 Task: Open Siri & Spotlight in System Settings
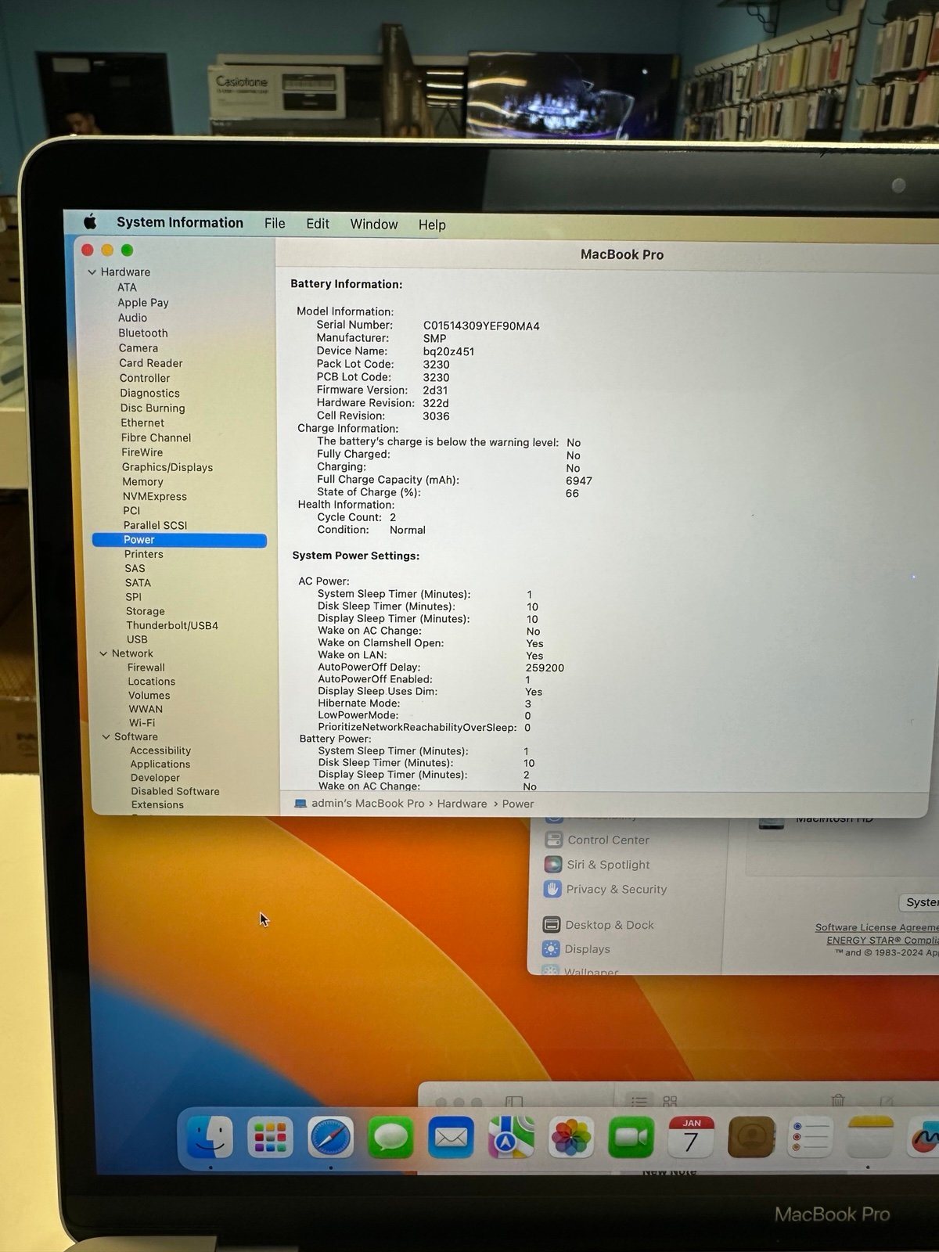point(597,865)
